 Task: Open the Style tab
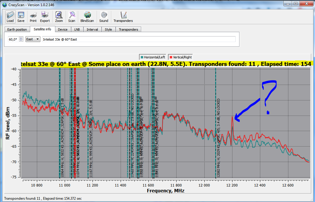pos(108,29)
